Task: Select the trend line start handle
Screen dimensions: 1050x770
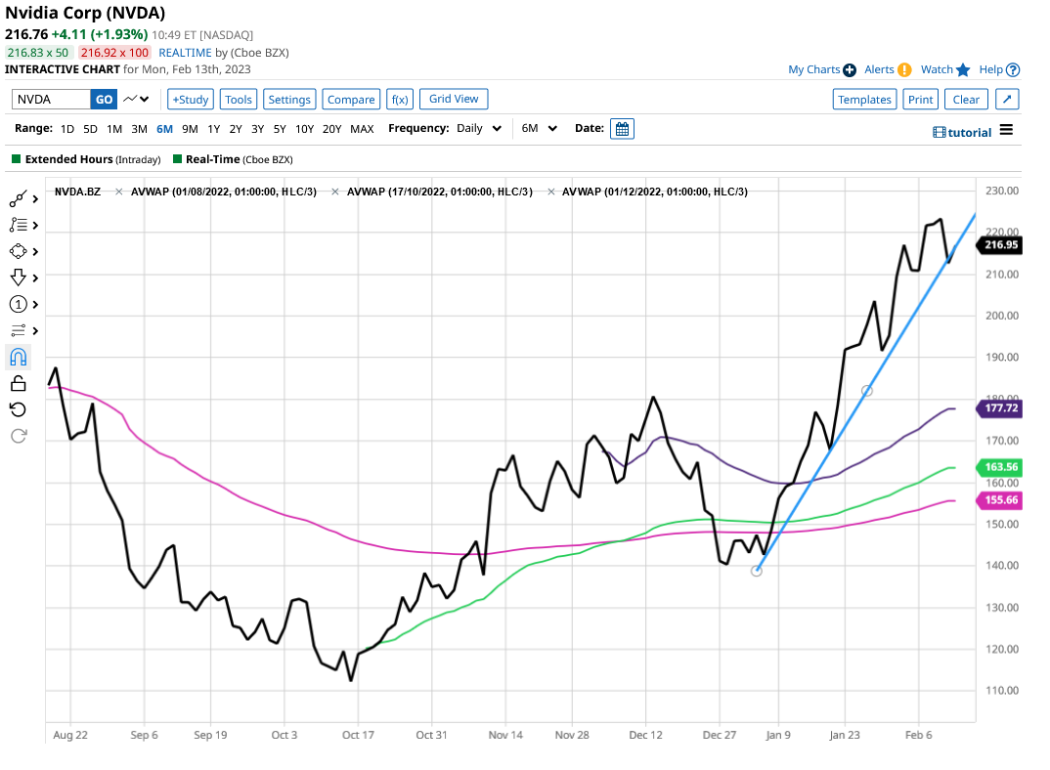Action: pos(757,571)
